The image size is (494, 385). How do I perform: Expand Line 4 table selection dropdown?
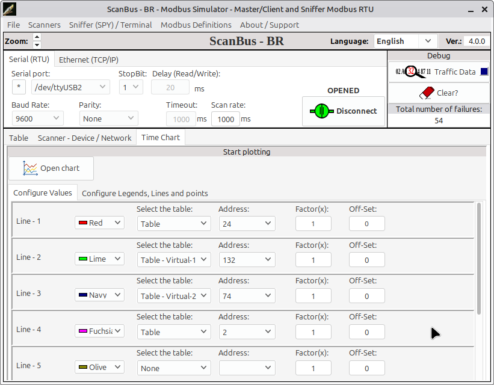pyautogui.click(x=174, y=332)
